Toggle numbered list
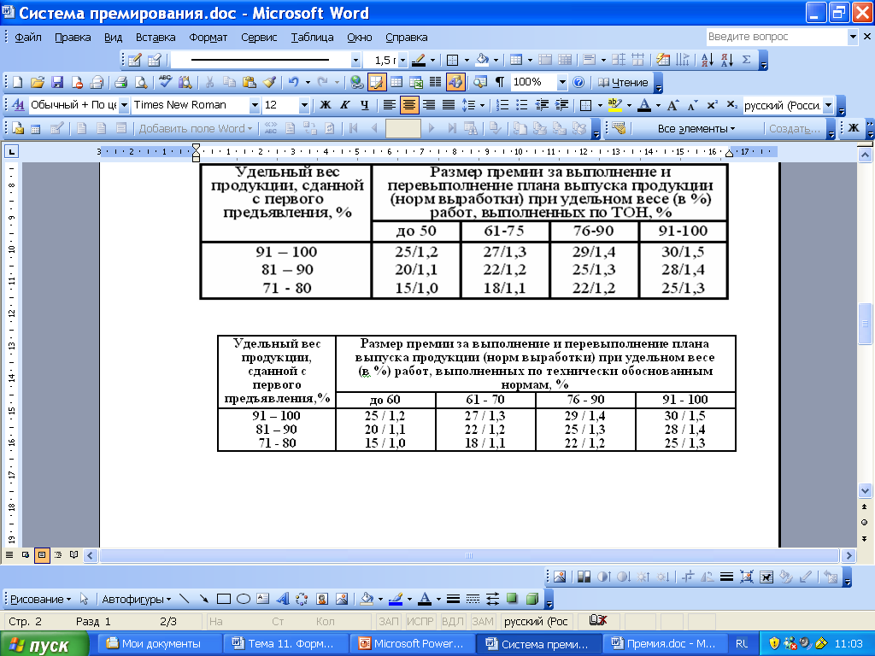875x656 pixels. click(x=502, y=105)
